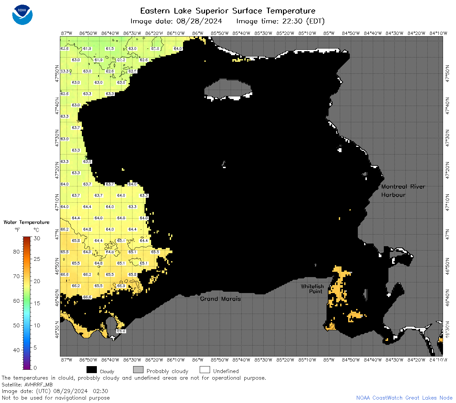
Task: Select the Image time 22:30 (EDT) text
Action: (280, 21)
